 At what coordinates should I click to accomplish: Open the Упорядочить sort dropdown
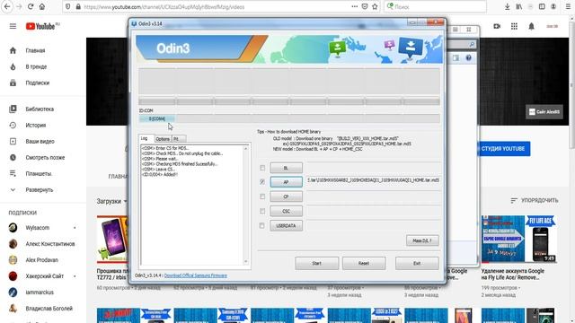click(x=535, y=200)
